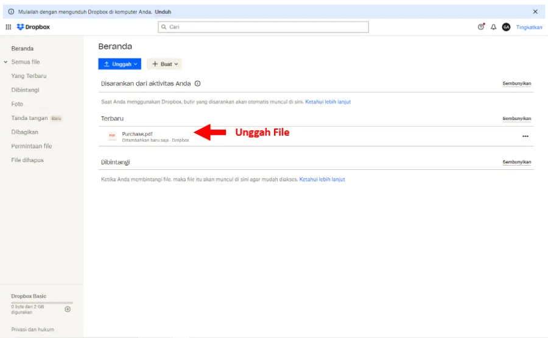Hide the Disarankan dari aktivitas Anda section

coord(516,83)
